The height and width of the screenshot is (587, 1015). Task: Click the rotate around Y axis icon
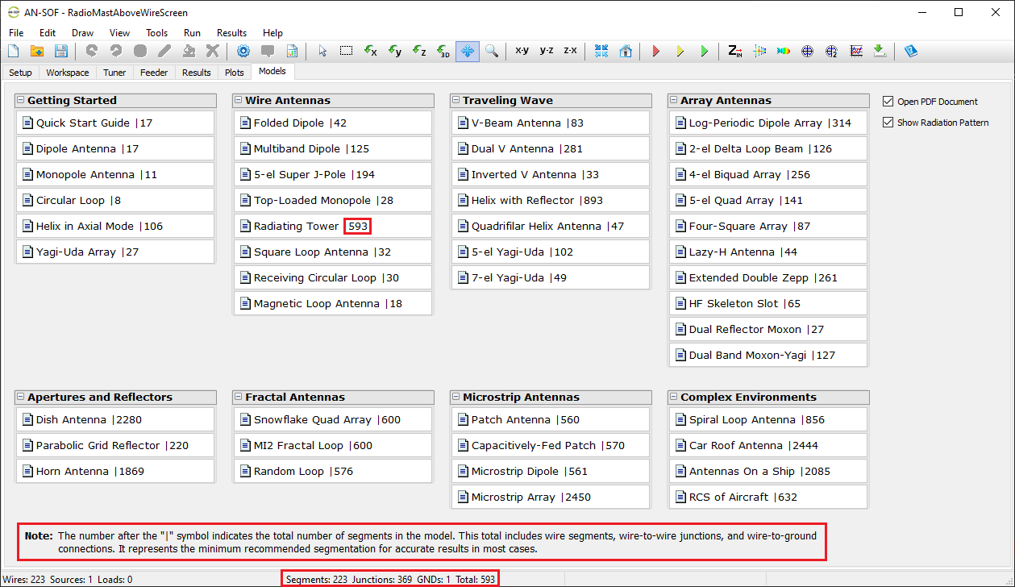click(395, 51)
